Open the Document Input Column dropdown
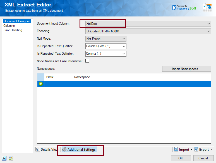 point(209,24)
